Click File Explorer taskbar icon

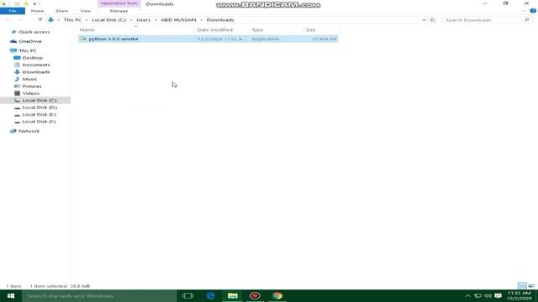232,296
